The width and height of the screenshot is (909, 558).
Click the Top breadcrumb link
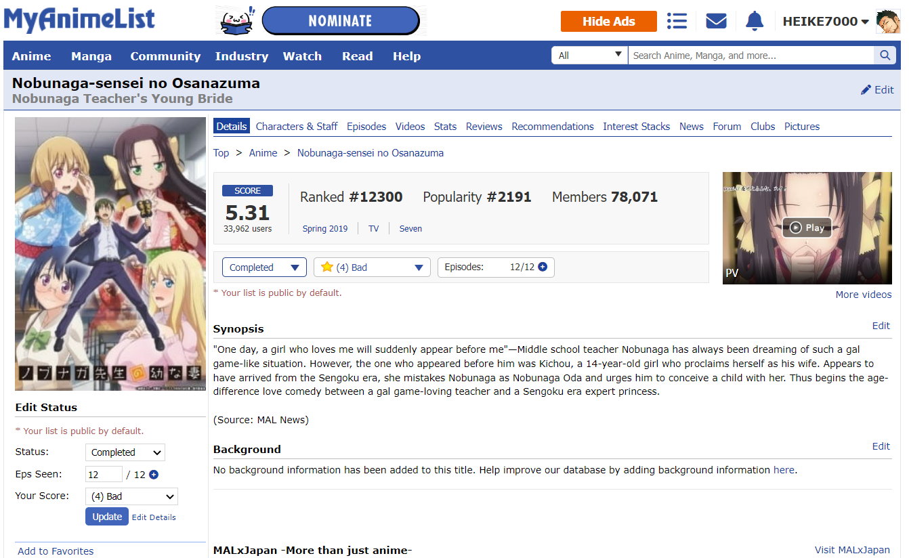(x=221, y=153)
